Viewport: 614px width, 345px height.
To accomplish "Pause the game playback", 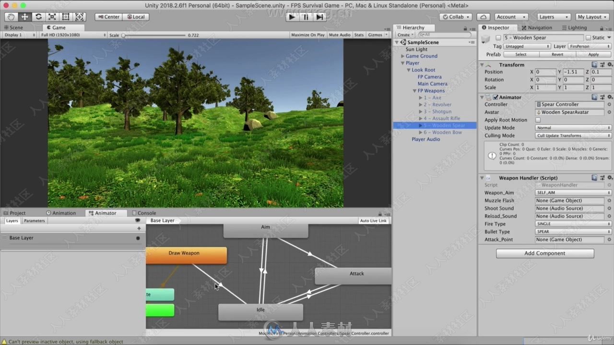I will (306, 17).
